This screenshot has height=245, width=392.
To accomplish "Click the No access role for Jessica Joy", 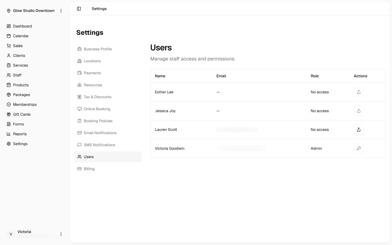I will pos(320,111).
